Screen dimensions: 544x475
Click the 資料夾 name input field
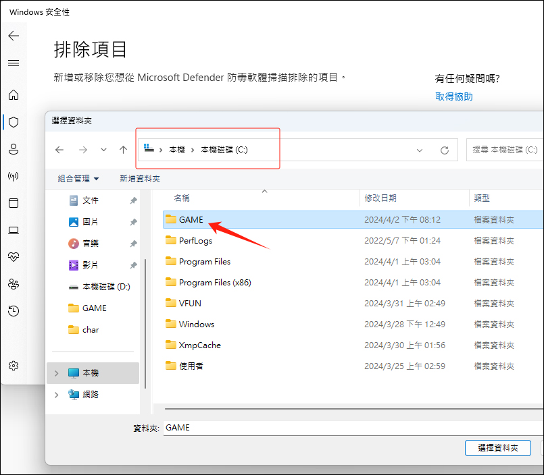(353, 428)
